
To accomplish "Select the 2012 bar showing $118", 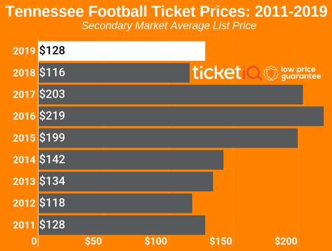I will tap(116, 203).
